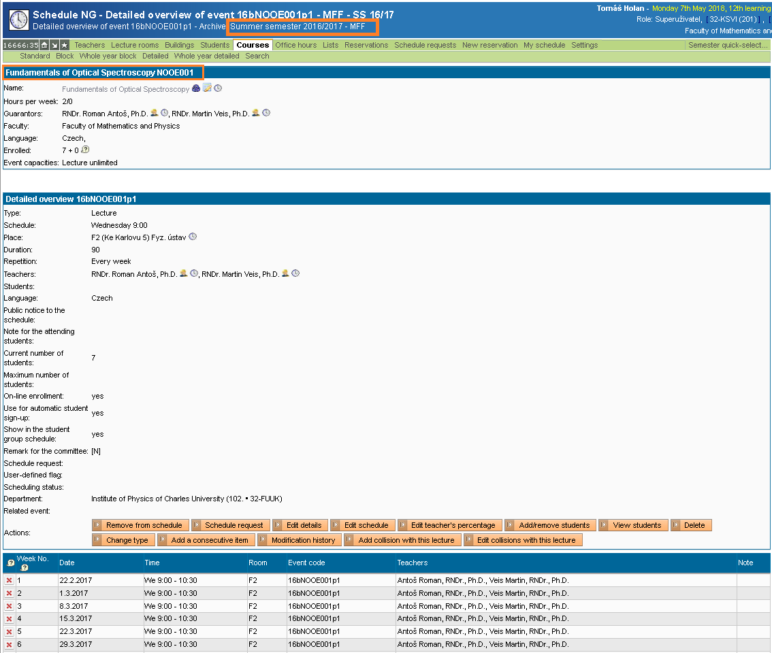Click clock icon after teacher Martin Veis
772x653 pixels.
coord(295,273)
